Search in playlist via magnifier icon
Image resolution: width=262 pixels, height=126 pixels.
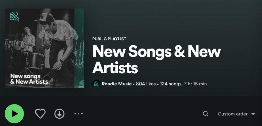(205, 114)
